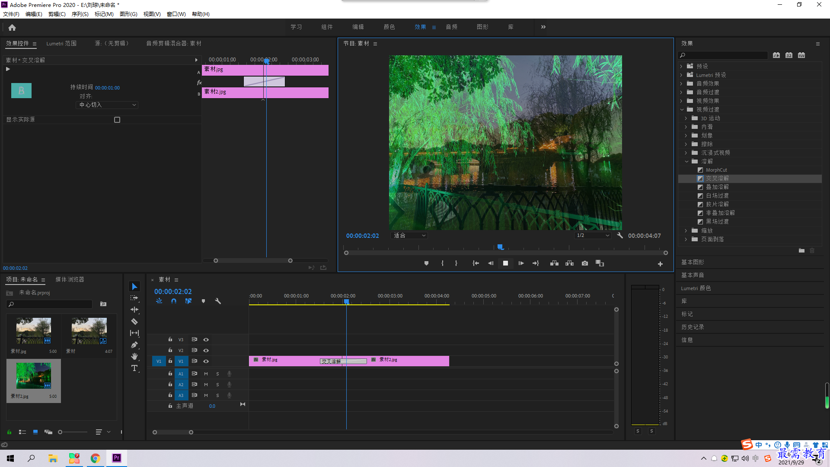Show more workspaces with double chevron
The width and height of the screenshot is (830, 467).
[x=543, y=27]
